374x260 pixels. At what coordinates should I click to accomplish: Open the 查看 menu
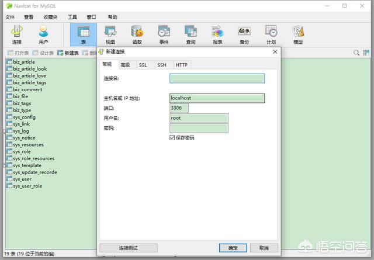pos(29,17)
